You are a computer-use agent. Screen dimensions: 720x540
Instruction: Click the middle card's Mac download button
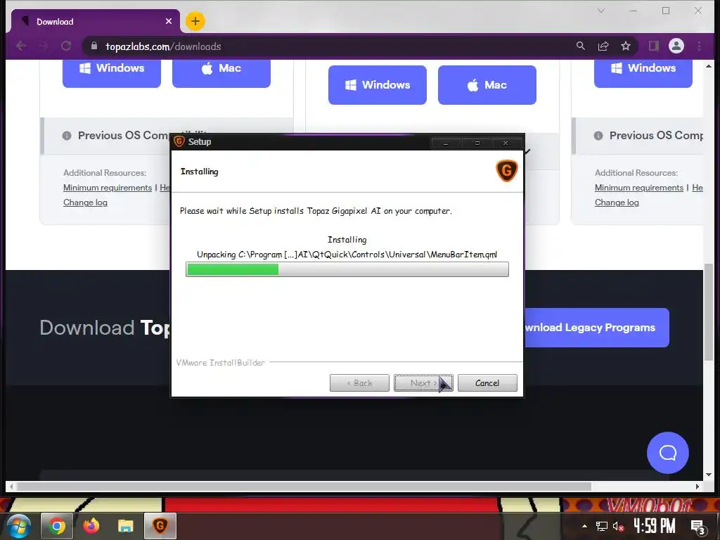(x=487, y=85)
